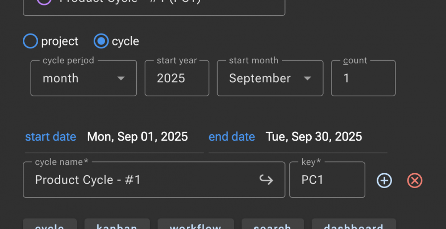This screenshot has width=446, height=229.
Task: Open the search tab
Action: [x=272, y=225]
